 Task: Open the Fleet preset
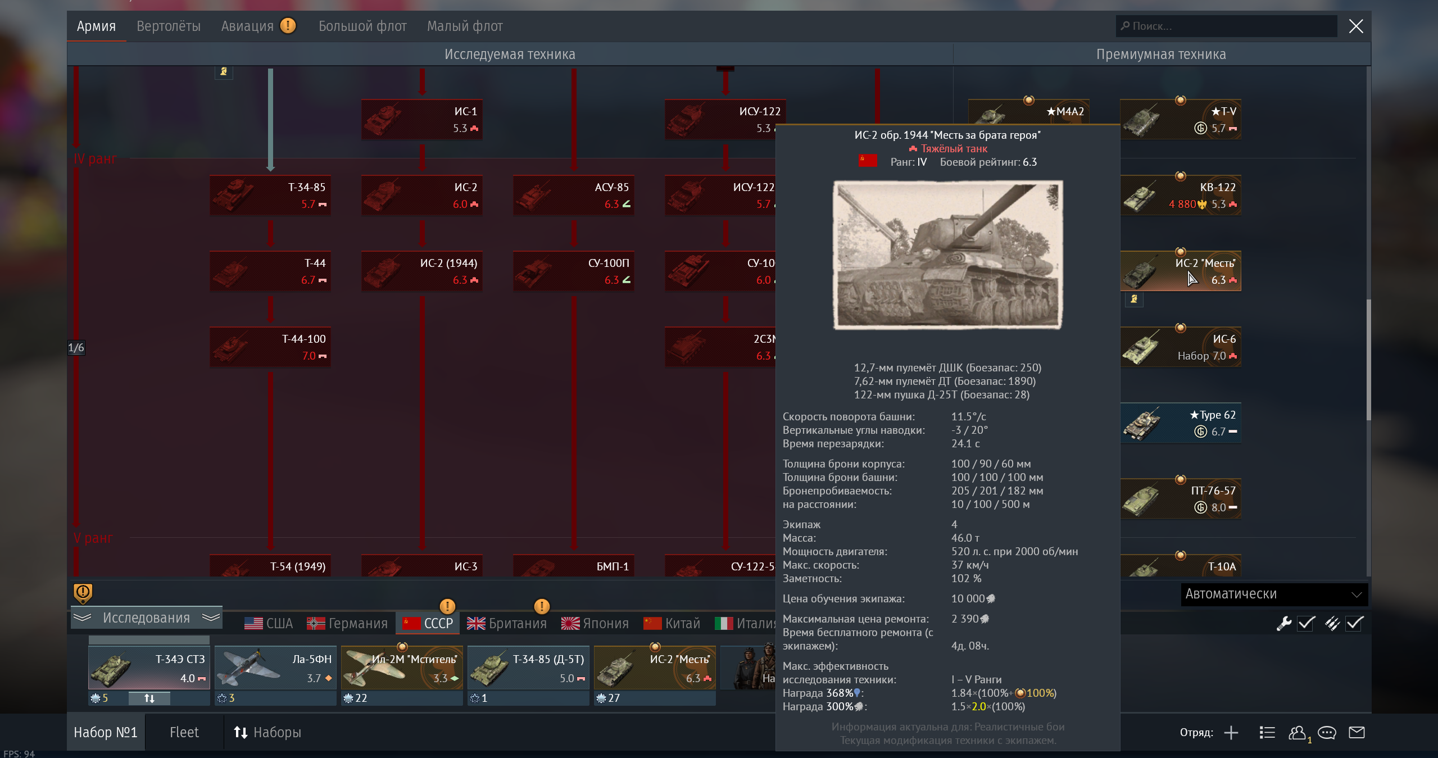184,732
